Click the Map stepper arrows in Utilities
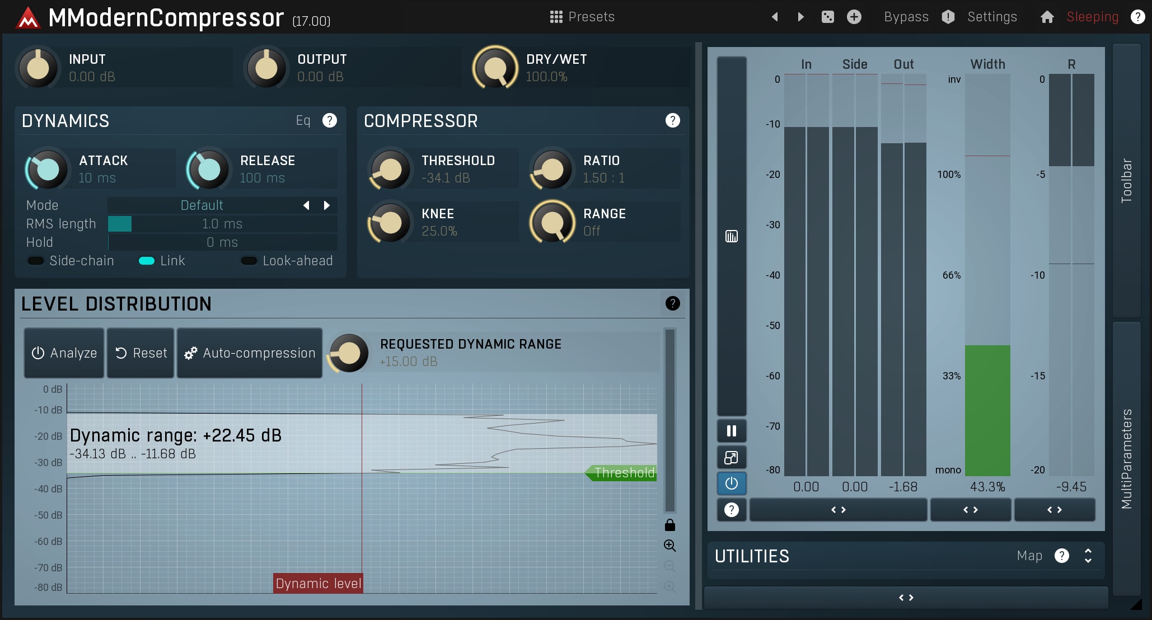 pyautogui.click(x=1088, y=556)
